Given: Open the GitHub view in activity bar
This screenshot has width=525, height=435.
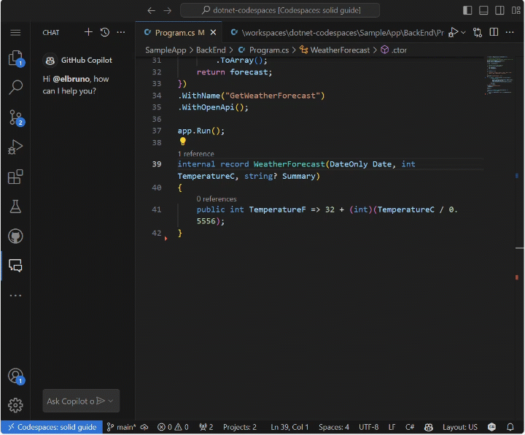Looking at the screenshot, I should click(x=15, y=236).
